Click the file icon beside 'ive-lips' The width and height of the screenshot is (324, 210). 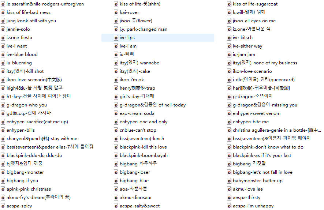(x=116, y=38)
